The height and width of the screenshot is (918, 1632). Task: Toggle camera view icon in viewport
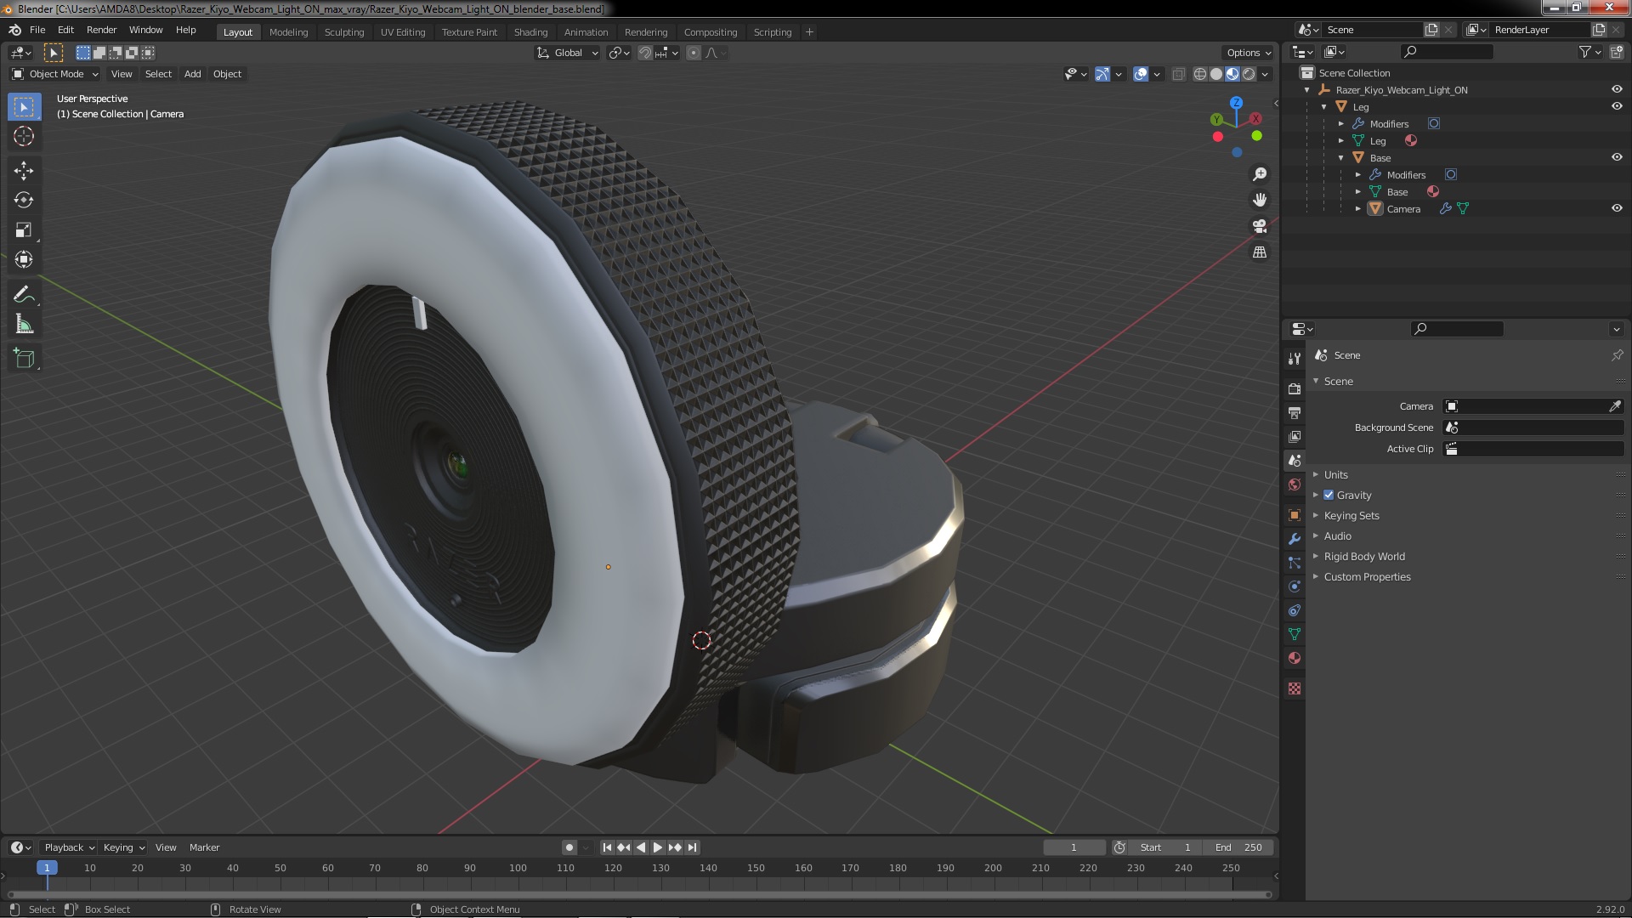click(x=1260, y=226)
